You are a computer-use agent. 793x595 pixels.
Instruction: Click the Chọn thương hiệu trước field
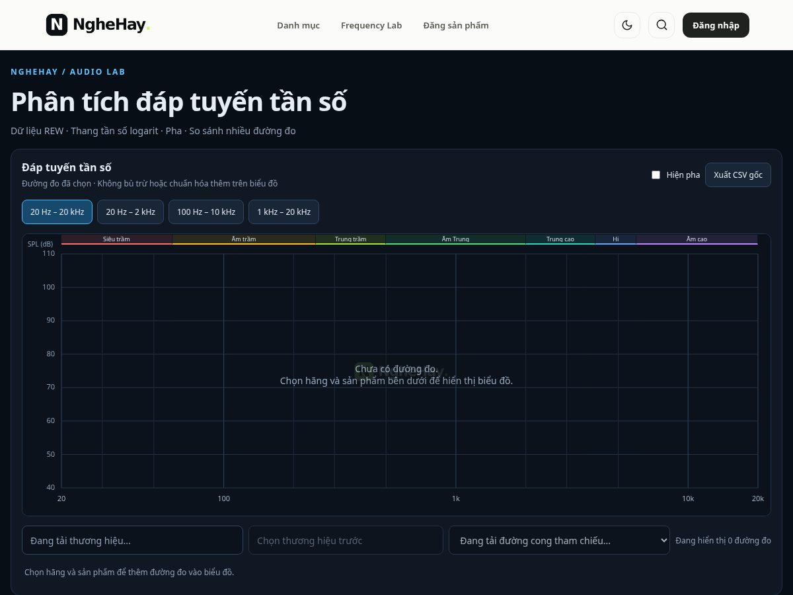click(346, 540)
